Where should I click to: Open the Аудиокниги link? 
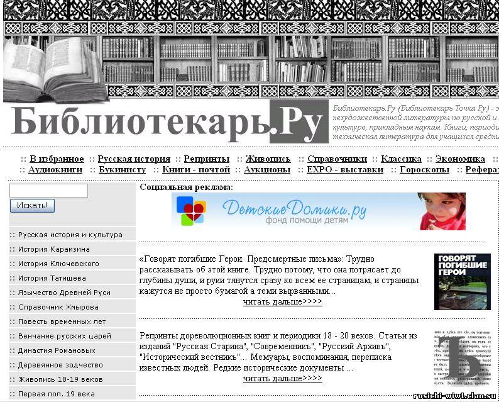click(x=55, y=169)
